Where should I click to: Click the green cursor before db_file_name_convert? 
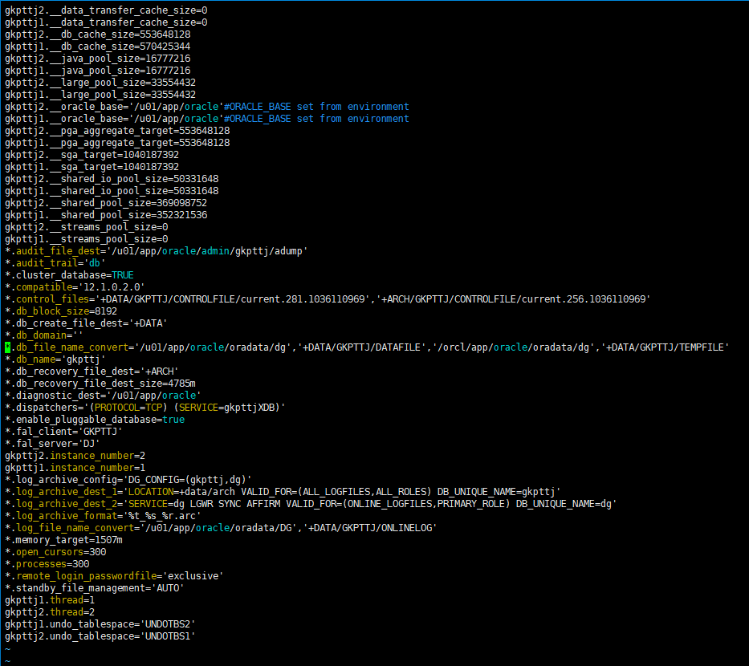point(7,347)
